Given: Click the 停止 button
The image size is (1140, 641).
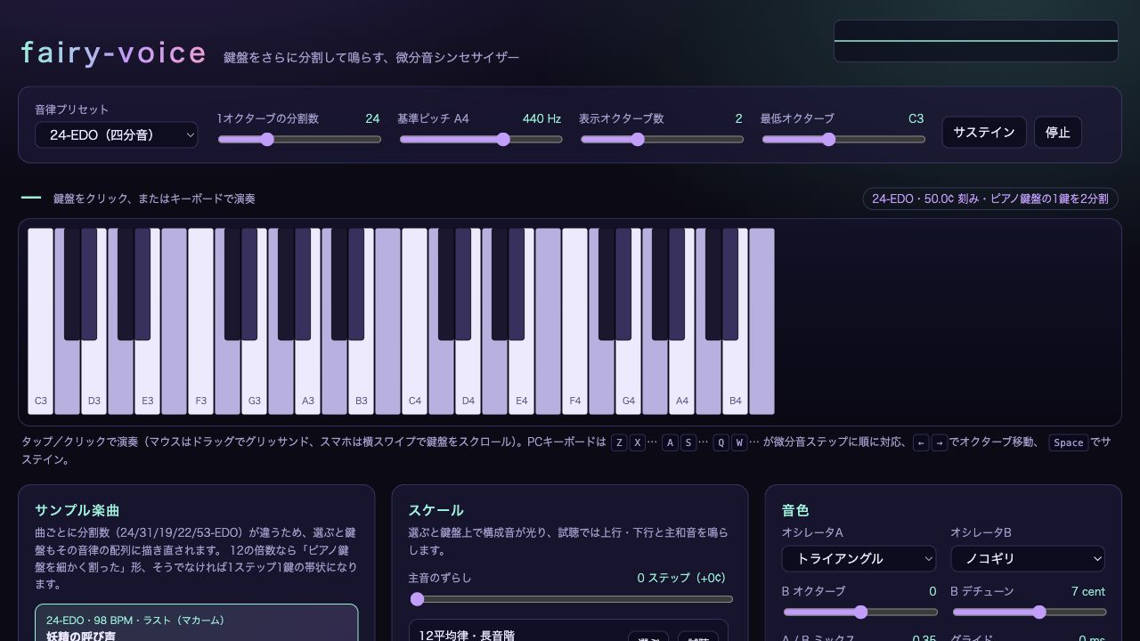Looking at the screenshot, I should pos(1058,132).
